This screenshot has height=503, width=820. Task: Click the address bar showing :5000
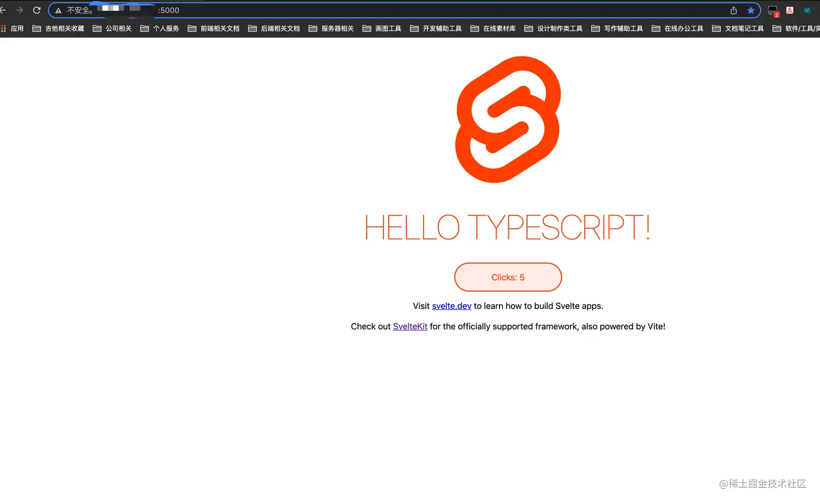(x=404, y=10)
